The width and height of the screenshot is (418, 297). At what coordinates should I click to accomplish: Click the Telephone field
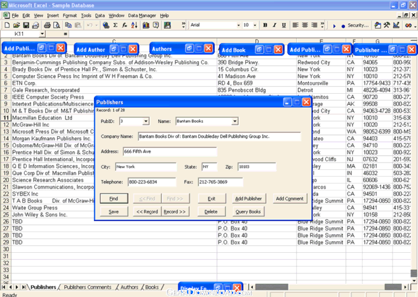152,182
